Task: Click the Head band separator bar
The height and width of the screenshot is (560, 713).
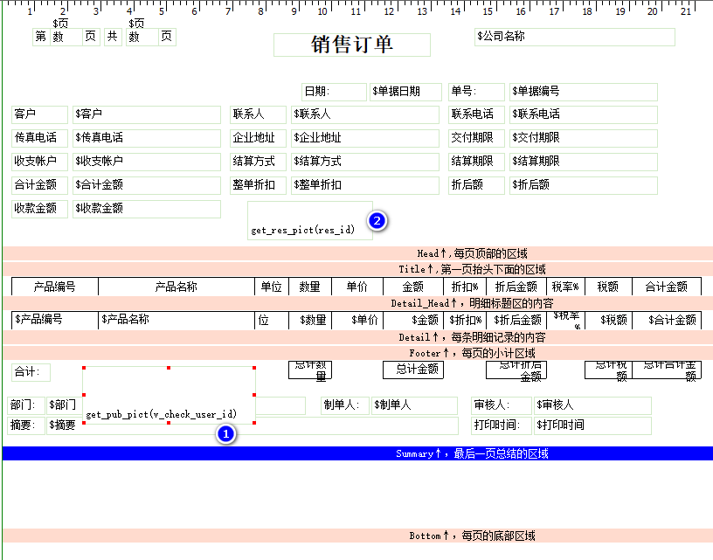Action: (357, 253)
